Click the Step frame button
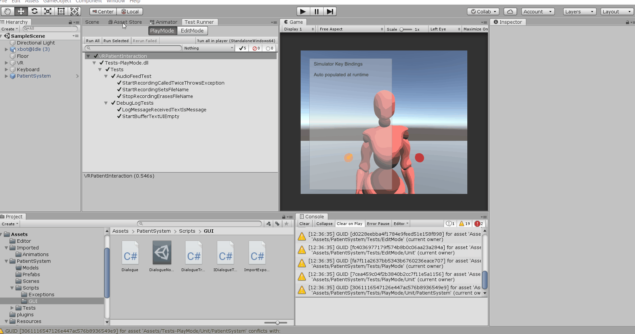The width and height of the screenshot is (635, 334). (330, 11)
